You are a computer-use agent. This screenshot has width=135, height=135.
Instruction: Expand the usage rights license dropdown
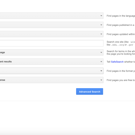(52, 80)
